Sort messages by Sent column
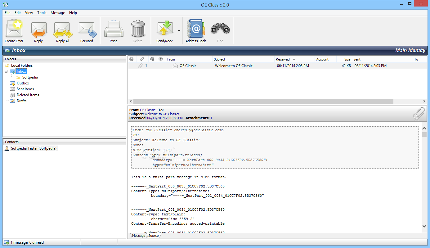This screenshot has width=430, height=248. [383, 59]
